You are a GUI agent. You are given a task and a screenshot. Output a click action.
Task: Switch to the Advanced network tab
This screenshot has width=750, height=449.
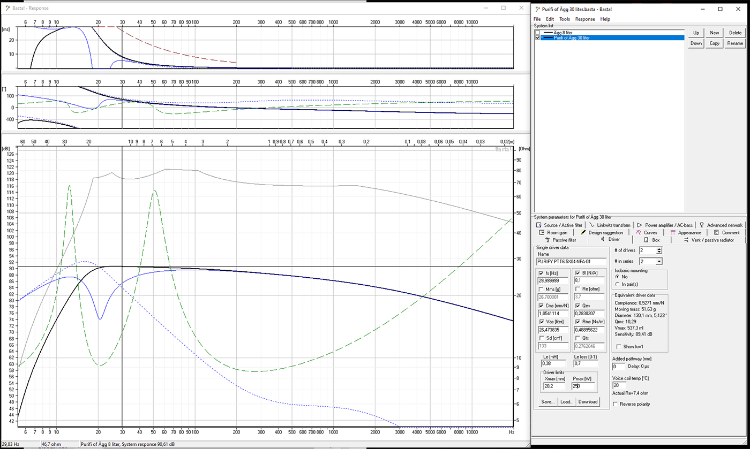coord(721,225)
